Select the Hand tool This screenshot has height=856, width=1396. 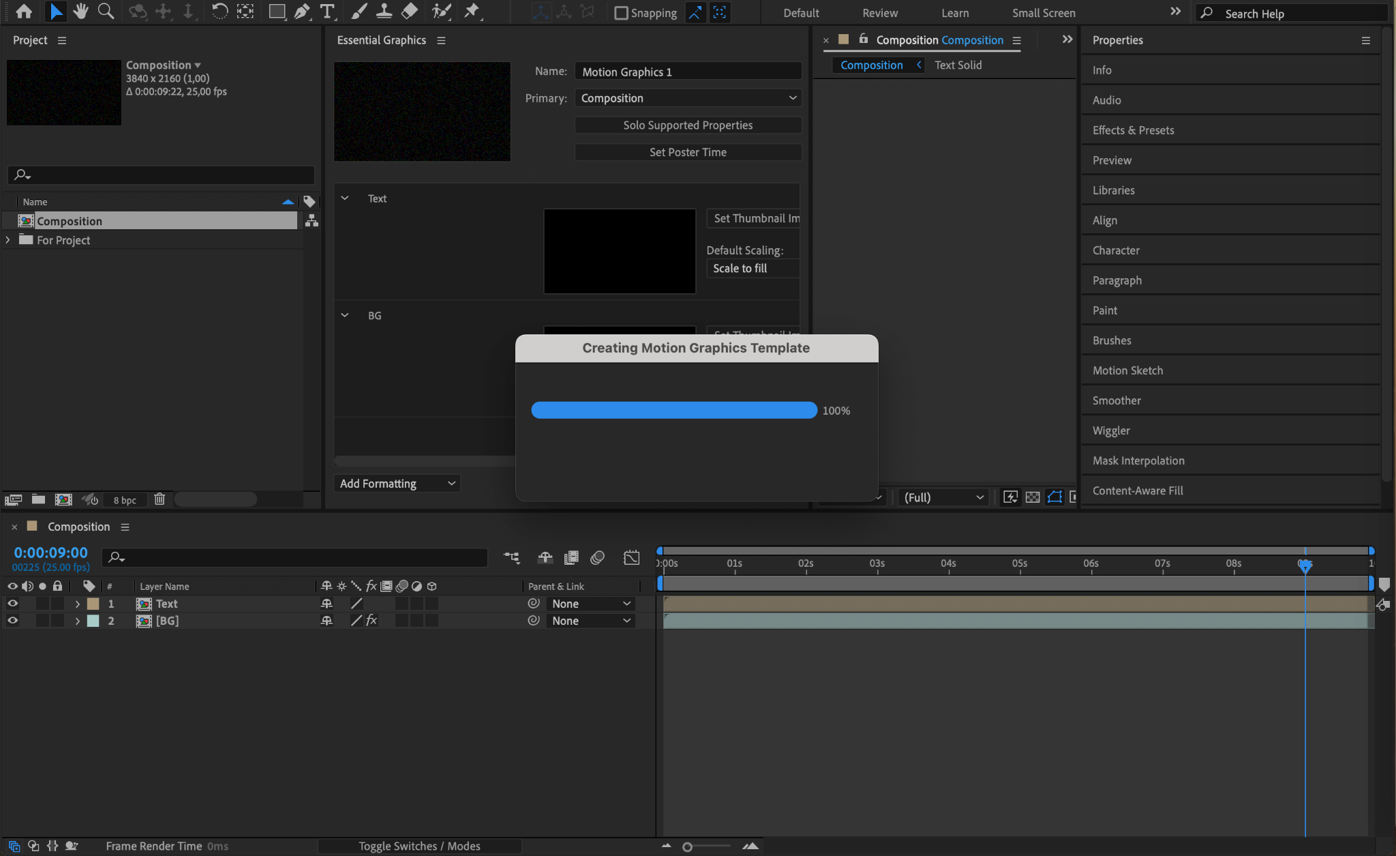point(80,12)
